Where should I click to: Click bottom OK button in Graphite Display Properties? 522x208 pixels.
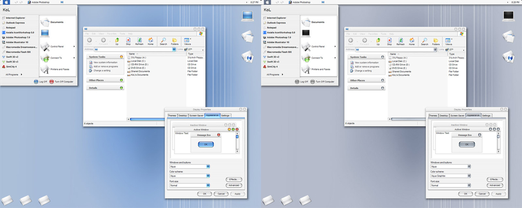465,194
